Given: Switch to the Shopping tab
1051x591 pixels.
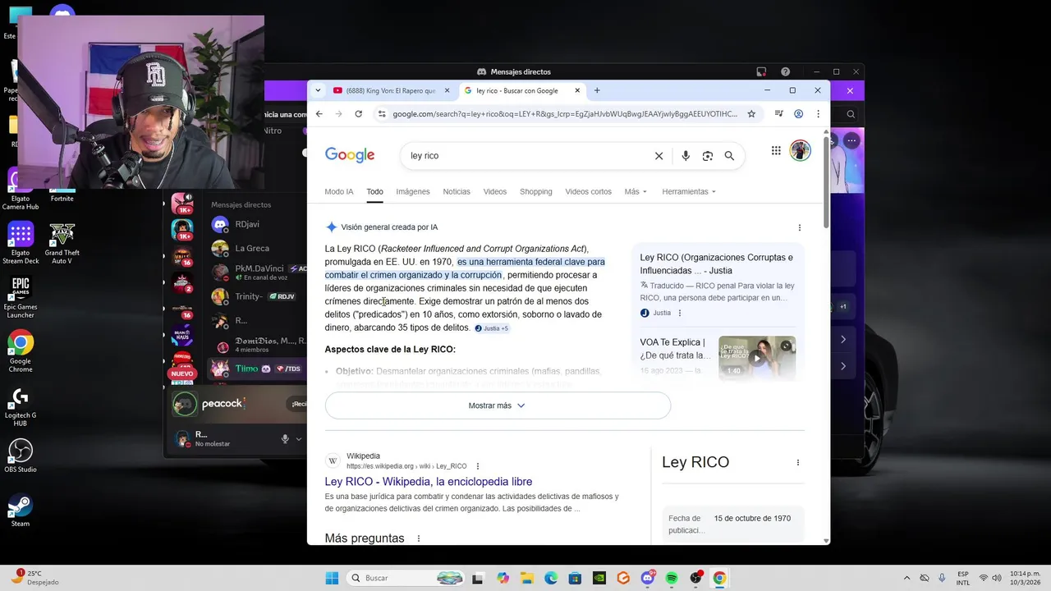Looking at the screenshot, I should (x=536, y=191).
